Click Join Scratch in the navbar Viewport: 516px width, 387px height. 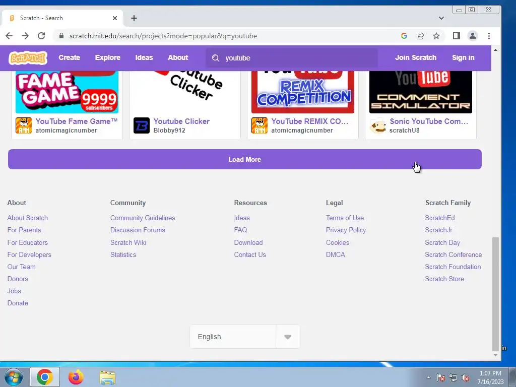pos(416,57)
